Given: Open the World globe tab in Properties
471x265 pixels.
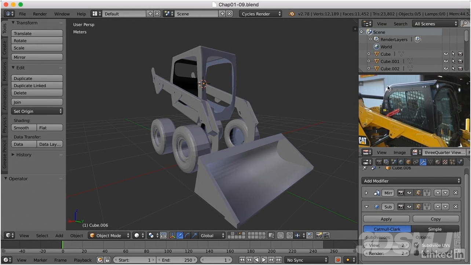Looking at the screenshot, I should pyautogui.click(x=401, y=162).
